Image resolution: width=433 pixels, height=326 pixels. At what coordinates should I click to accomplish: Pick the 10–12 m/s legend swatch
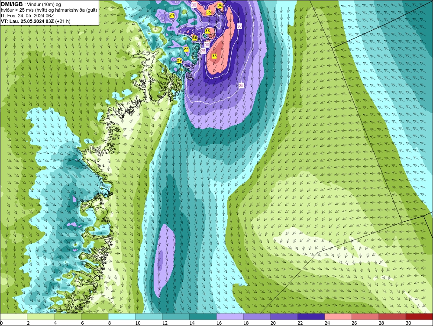click(149, 316)
